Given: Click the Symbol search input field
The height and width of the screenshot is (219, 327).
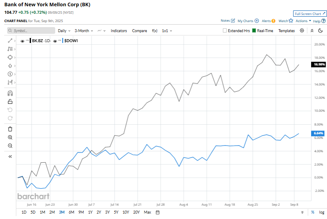Looking at the screenshot, I should [31, 30].
